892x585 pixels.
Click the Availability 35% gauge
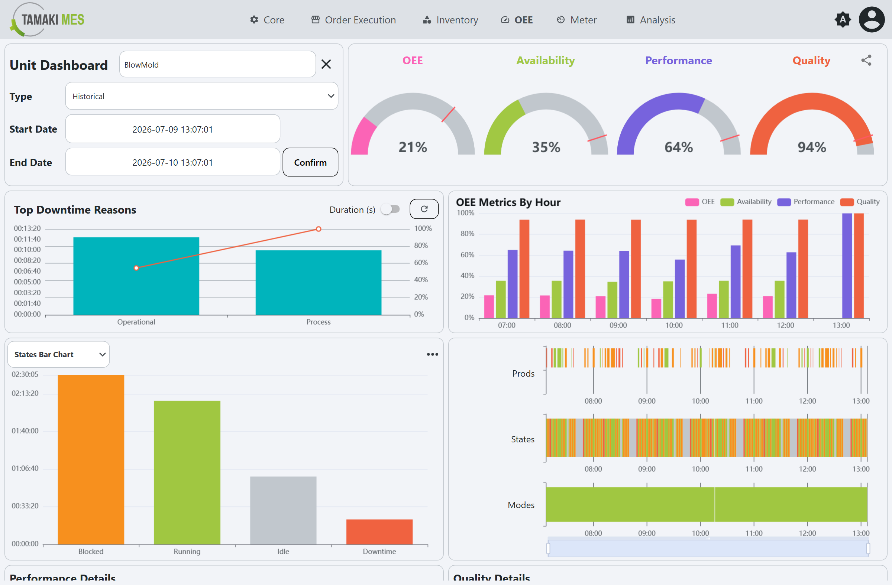(x=546, y=124)
